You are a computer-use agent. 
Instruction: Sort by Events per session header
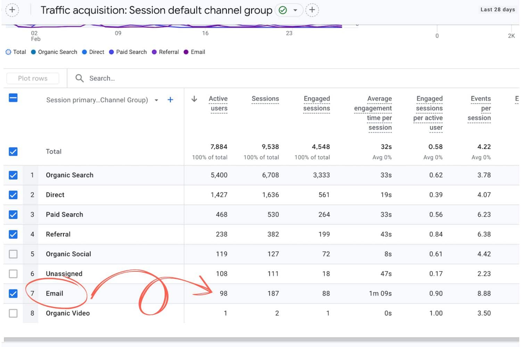pos(479,108)
